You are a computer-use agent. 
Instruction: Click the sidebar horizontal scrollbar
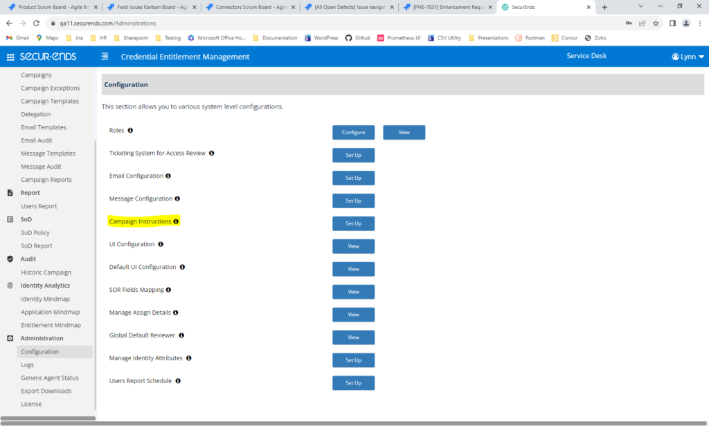(x=48, y=418)
